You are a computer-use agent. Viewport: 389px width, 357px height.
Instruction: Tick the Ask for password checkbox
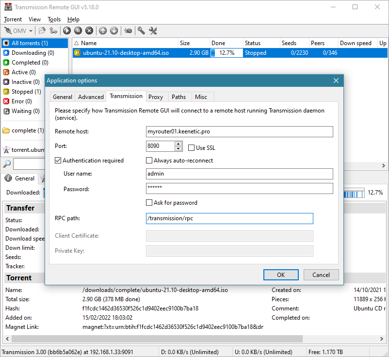point(149,203)
